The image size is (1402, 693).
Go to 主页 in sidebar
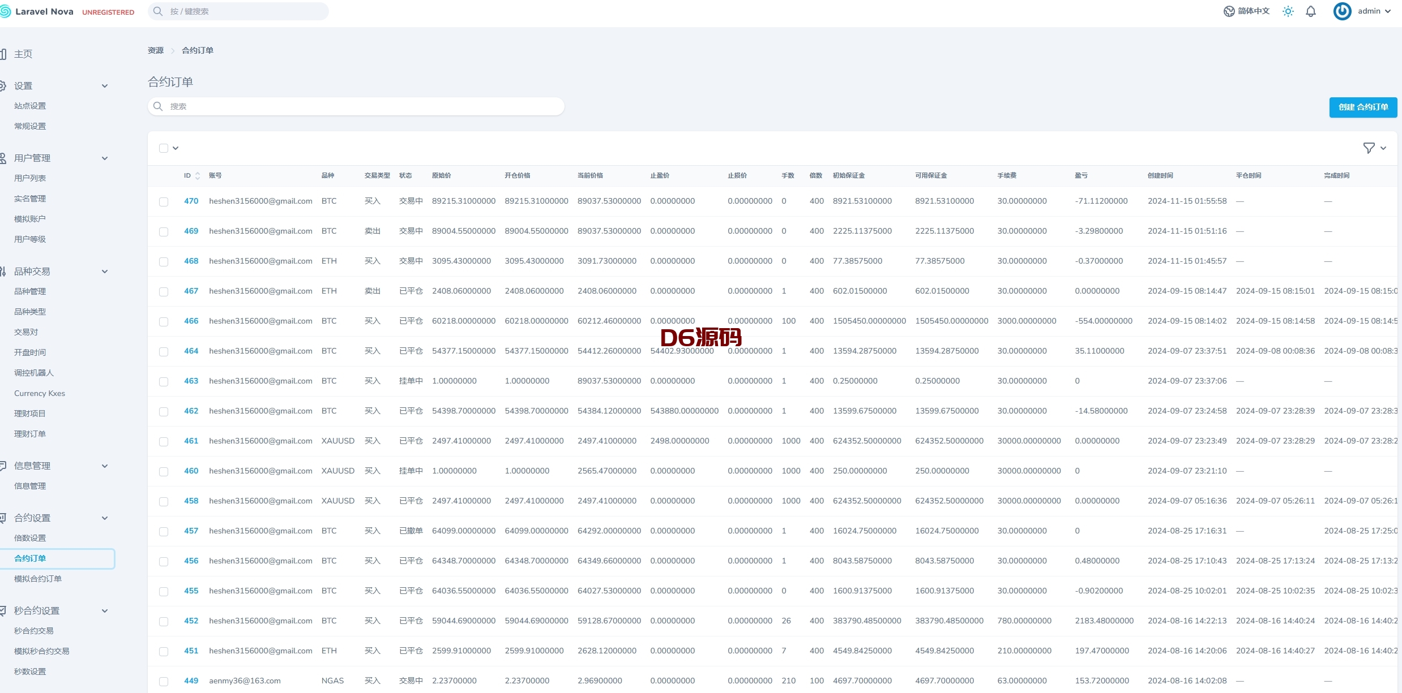[x=23, y=54]
